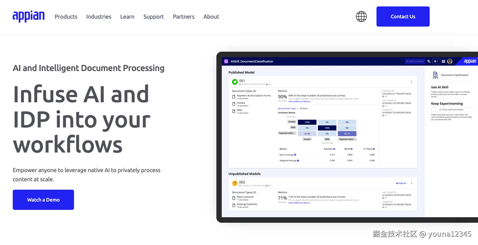The height and width of the screenshot is (245, 478).
Task: Click the Appian logo in demo header
Action: click(x=470, y=61)
